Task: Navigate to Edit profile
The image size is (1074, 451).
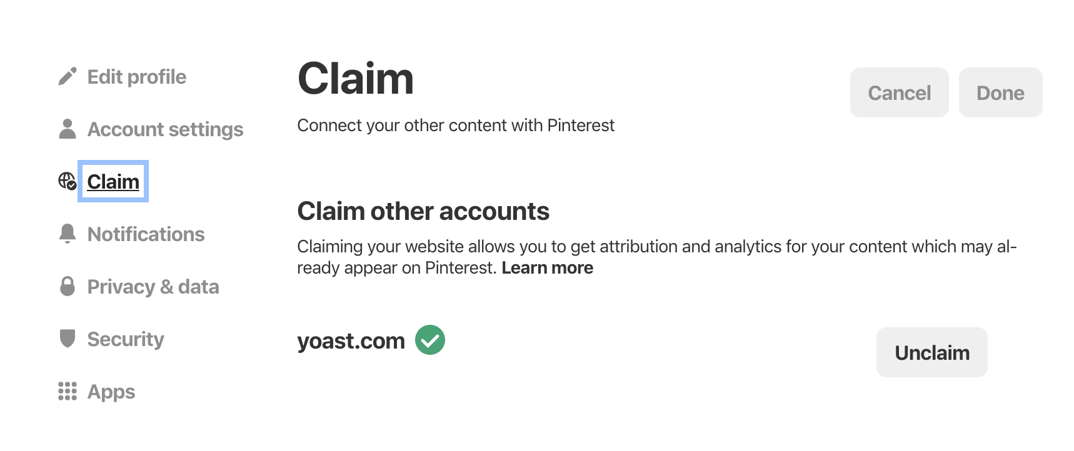Action: 137,76
